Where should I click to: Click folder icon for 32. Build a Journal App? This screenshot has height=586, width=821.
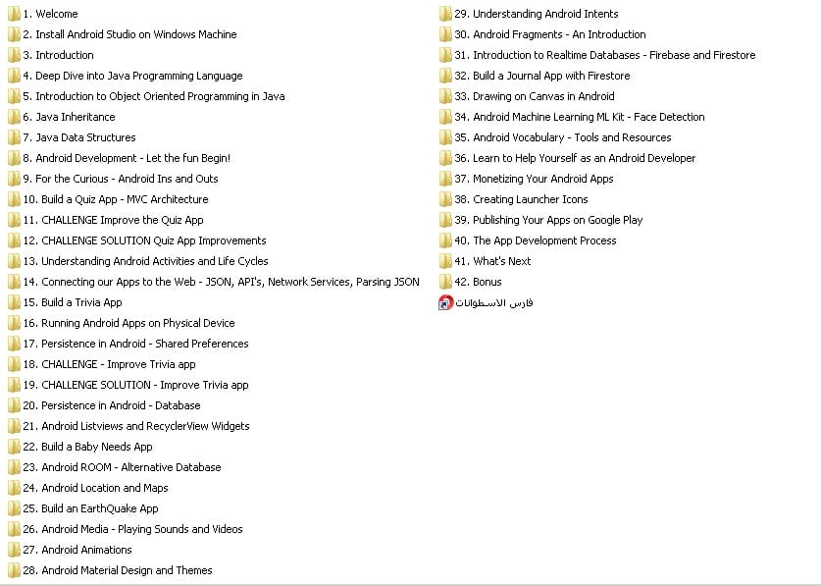(x=445, y=76)
